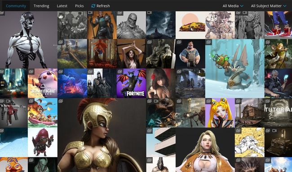Click the multi-image icon on the gray monster sculpt
The height and width of the screenshot is (172, 292).
tap(120, 13)
